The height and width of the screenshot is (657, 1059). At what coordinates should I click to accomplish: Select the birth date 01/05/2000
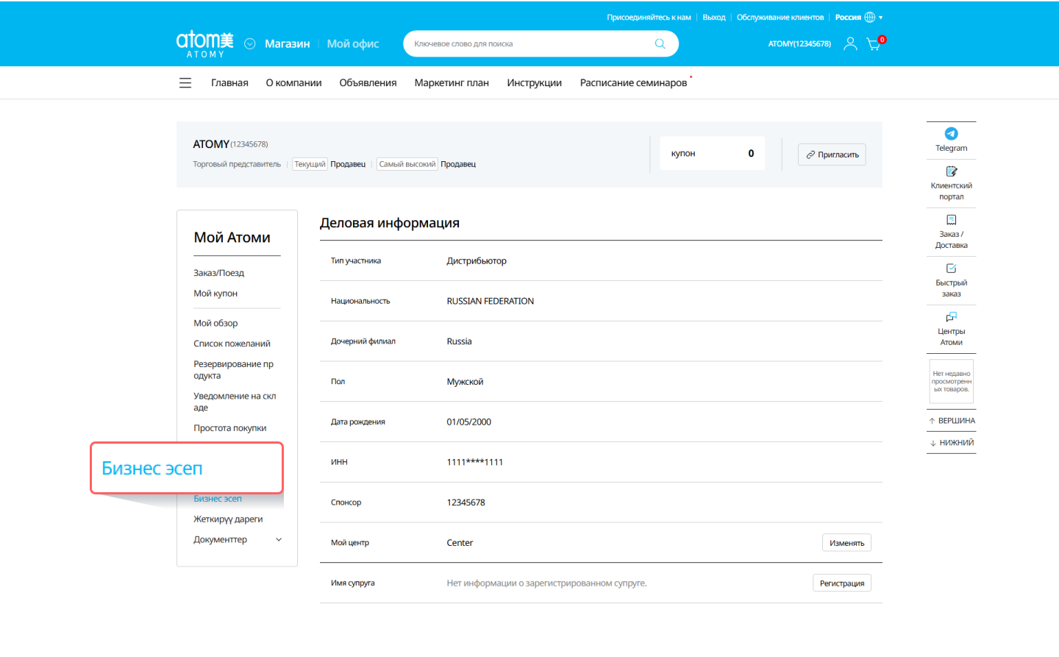[x=468, y=422]
